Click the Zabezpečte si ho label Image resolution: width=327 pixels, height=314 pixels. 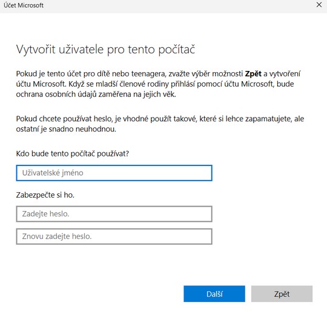click(45, 195)
